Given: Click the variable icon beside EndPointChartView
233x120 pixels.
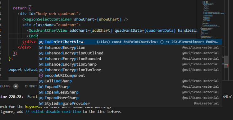Looking at the screenshot, I should [41, 42].
